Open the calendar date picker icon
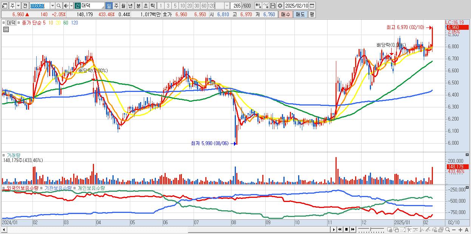471x234 pixels. coord(312,6)
